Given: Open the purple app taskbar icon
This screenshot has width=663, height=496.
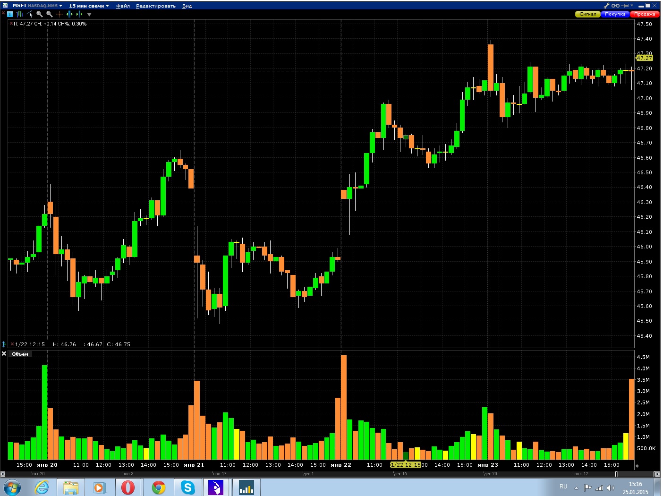Looking at the screenshot, I should point(216,487).
